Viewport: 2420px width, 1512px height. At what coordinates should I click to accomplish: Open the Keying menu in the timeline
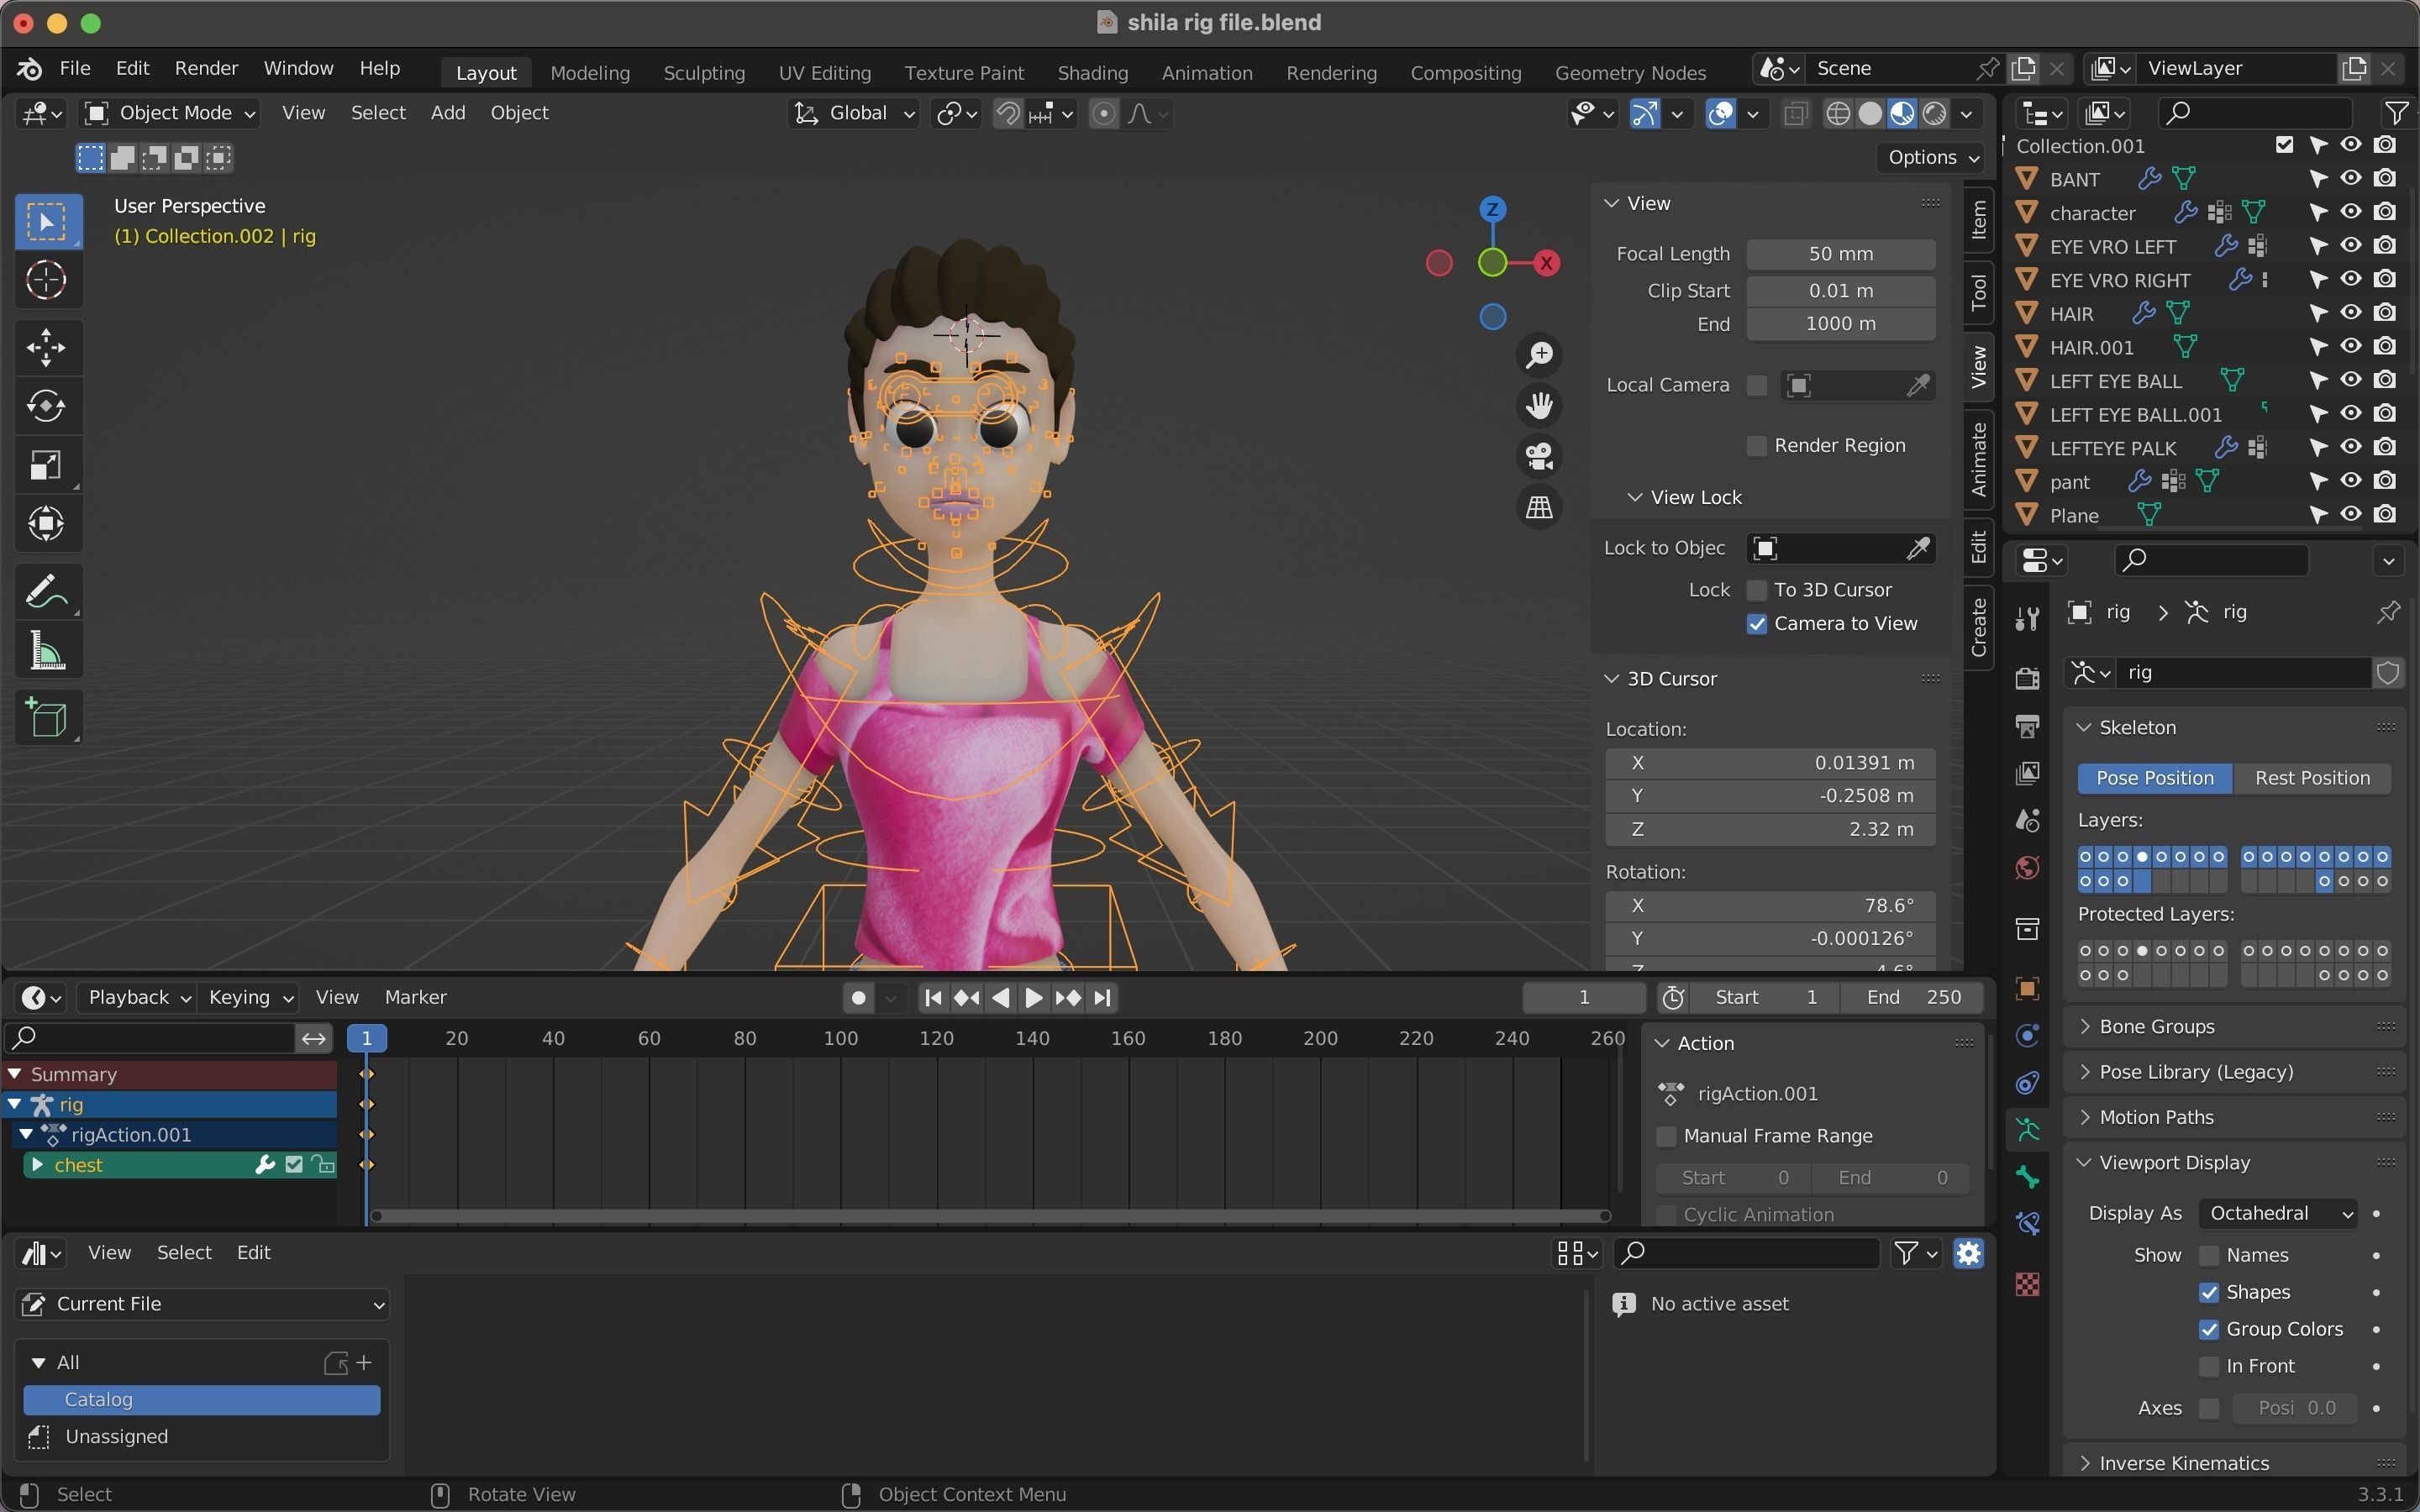250,997
